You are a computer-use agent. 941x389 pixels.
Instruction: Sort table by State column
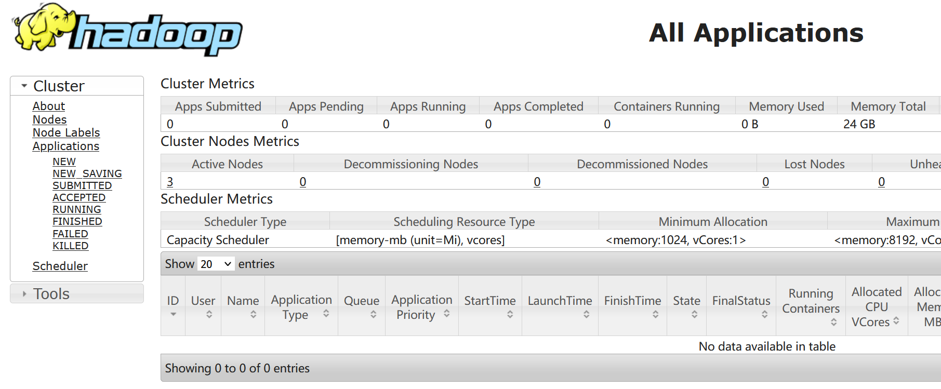[x=687, y=306]
